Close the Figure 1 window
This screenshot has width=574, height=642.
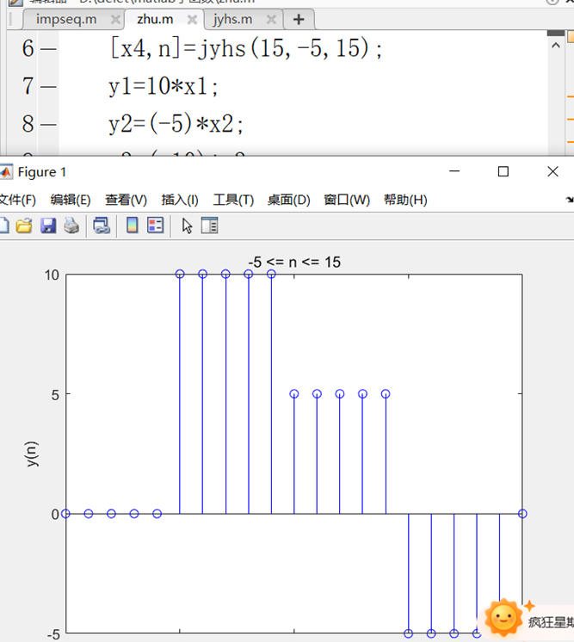(x=552, y=171)
